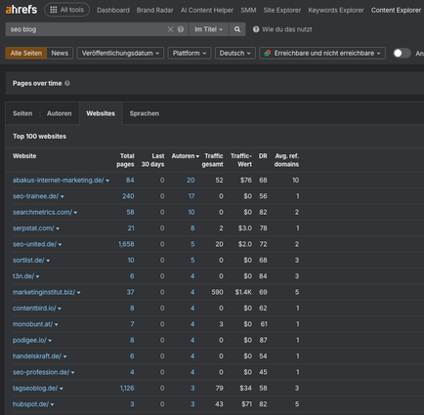424x415 pixels.
Task: Click 1,658 total pages for seo-united.de
Action: click(x=126, y=244)
